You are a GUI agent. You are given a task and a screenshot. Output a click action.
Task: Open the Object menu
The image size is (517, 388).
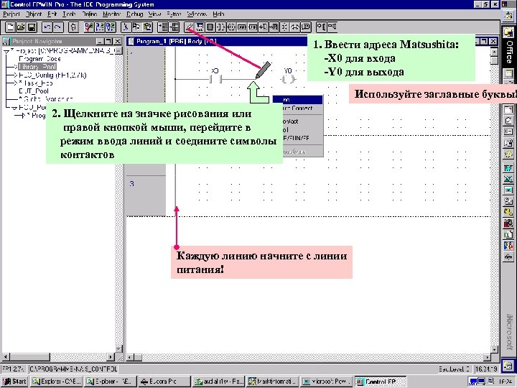[x=34, y=14]
